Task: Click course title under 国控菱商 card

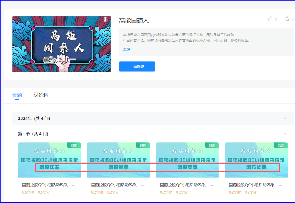Action: pos(187,185)
